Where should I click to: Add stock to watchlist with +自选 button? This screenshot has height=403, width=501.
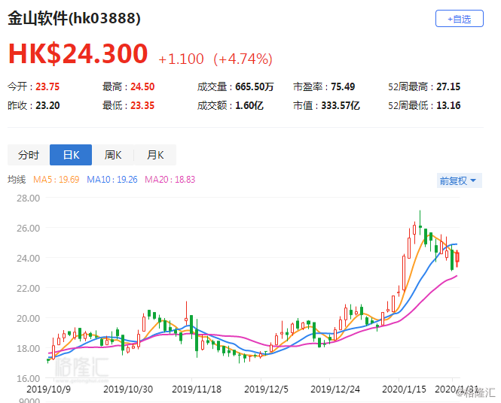coord(459,19)
